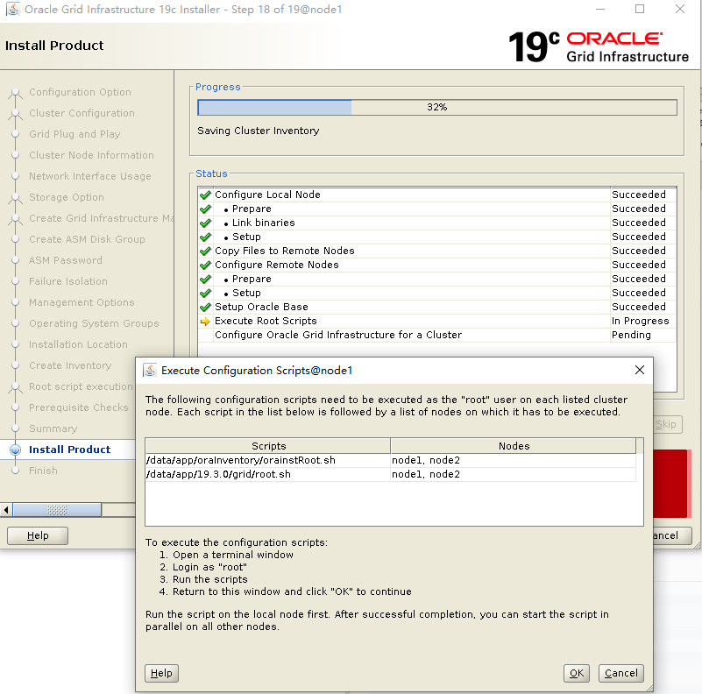Viewport: 702px width, 694px height.
Task: Click the nodes cell for root.sh
Action: tap(513, 474)
